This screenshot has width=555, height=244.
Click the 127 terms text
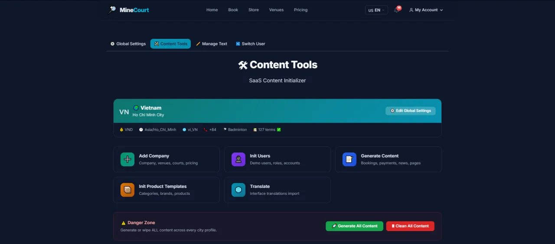(x=267, y=130)
